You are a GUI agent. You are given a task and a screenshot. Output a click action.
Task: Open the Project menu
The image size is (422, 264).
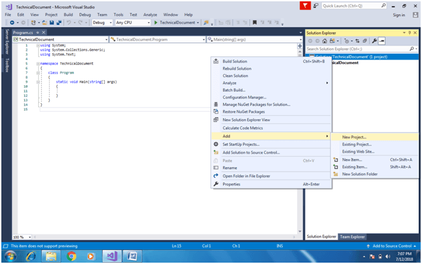pos(51,15)
